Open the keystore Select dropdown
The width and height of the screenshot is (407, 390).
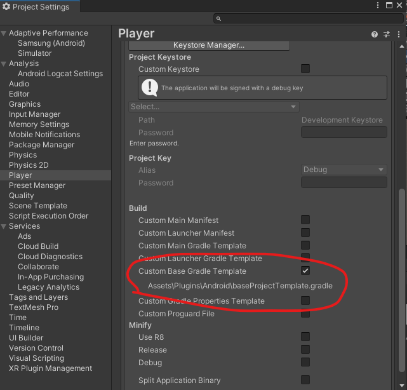pyautogui.click(x=214, y=107)
